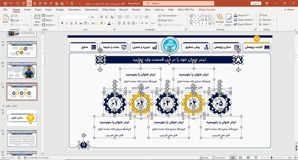Open Align Text dropdown

point(166,20)
